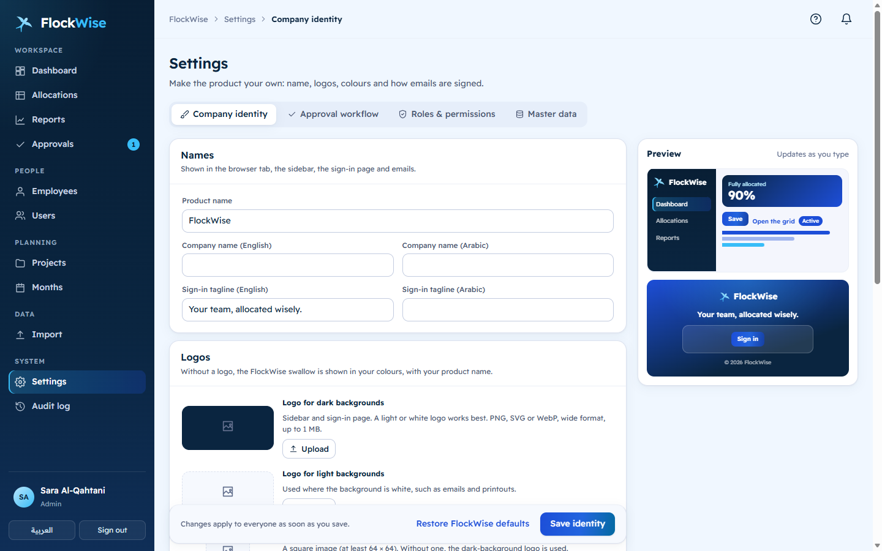
Task: Click the FlockWise swallow logo in sidebar
Action: pos(24,23)
